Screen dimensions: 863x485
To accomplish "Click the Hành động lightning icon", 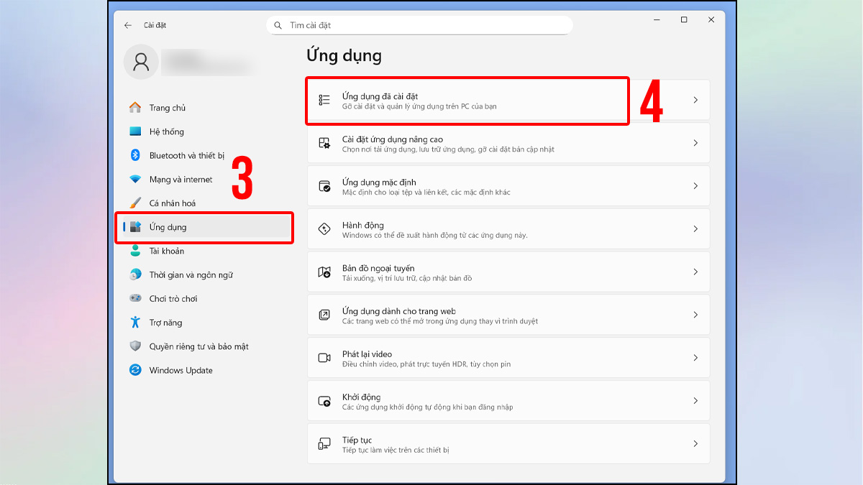I will pos(324,229).
